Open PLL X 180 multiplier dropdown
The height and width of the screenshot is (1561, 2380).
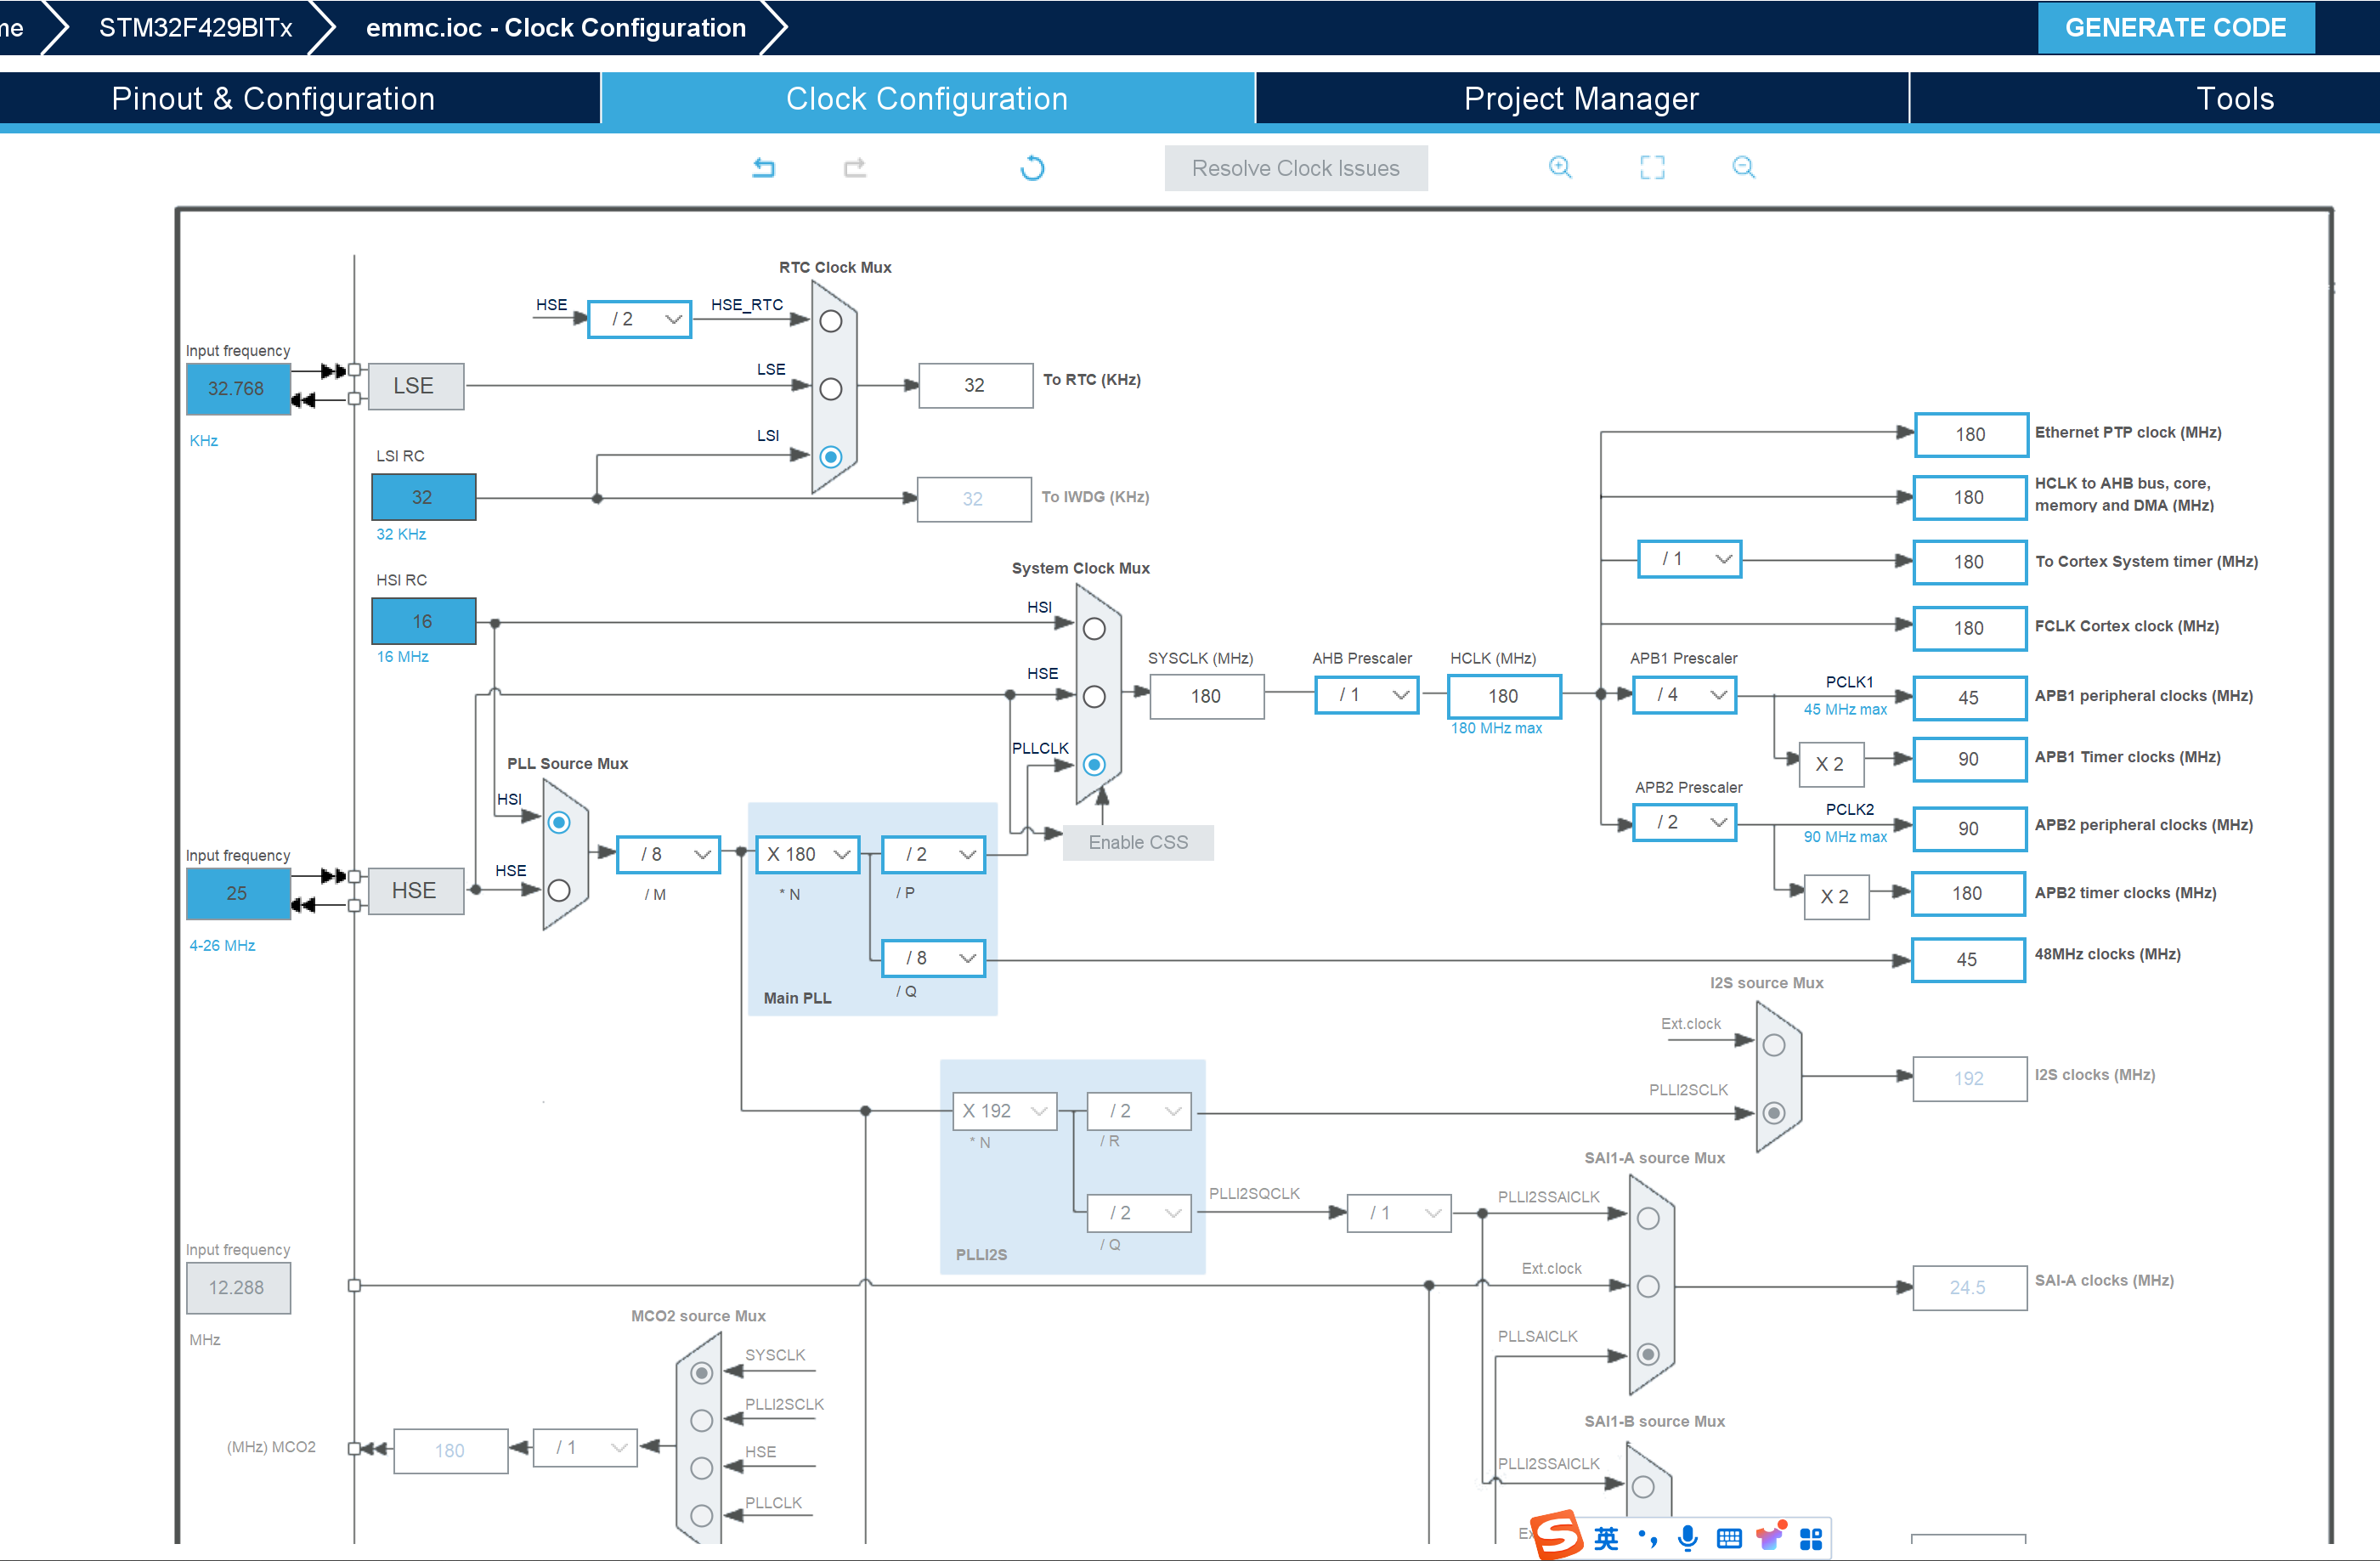coord(807,854)
